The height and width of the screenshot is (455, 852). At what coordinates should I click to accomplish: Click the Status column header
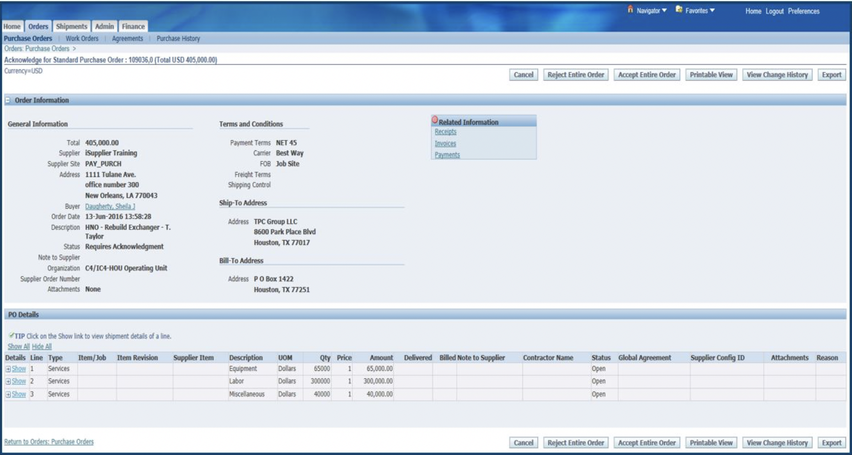(x=601, y=358)
